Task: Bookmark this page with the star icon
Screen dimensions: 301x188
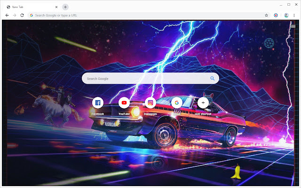Action: pos(266,16)
